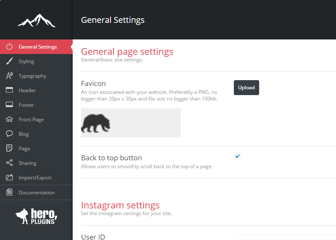Click the Sharing nodes icon

[x=10, y=163]
